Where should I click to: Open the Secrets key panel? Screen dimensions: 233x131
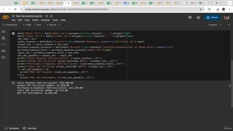tap(3, 51)
